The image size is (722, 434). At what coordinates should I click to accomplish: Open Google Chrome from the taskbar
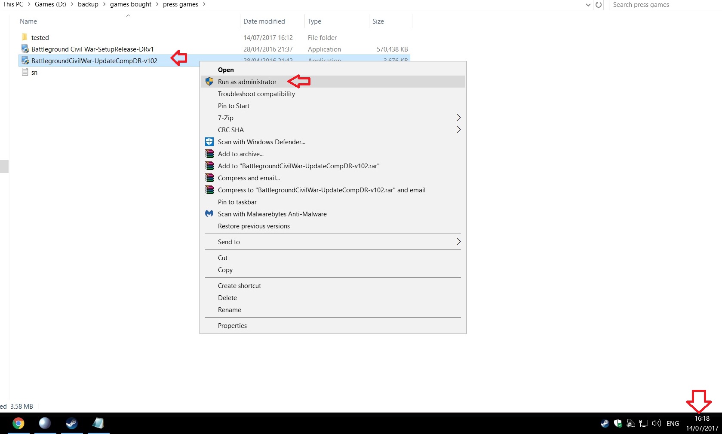click(18, 423)
